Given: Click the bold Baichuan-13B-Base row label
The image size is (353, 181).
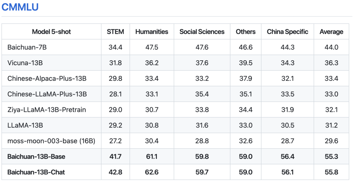Looking at the screenshot, I should click(x=36, y=157).
